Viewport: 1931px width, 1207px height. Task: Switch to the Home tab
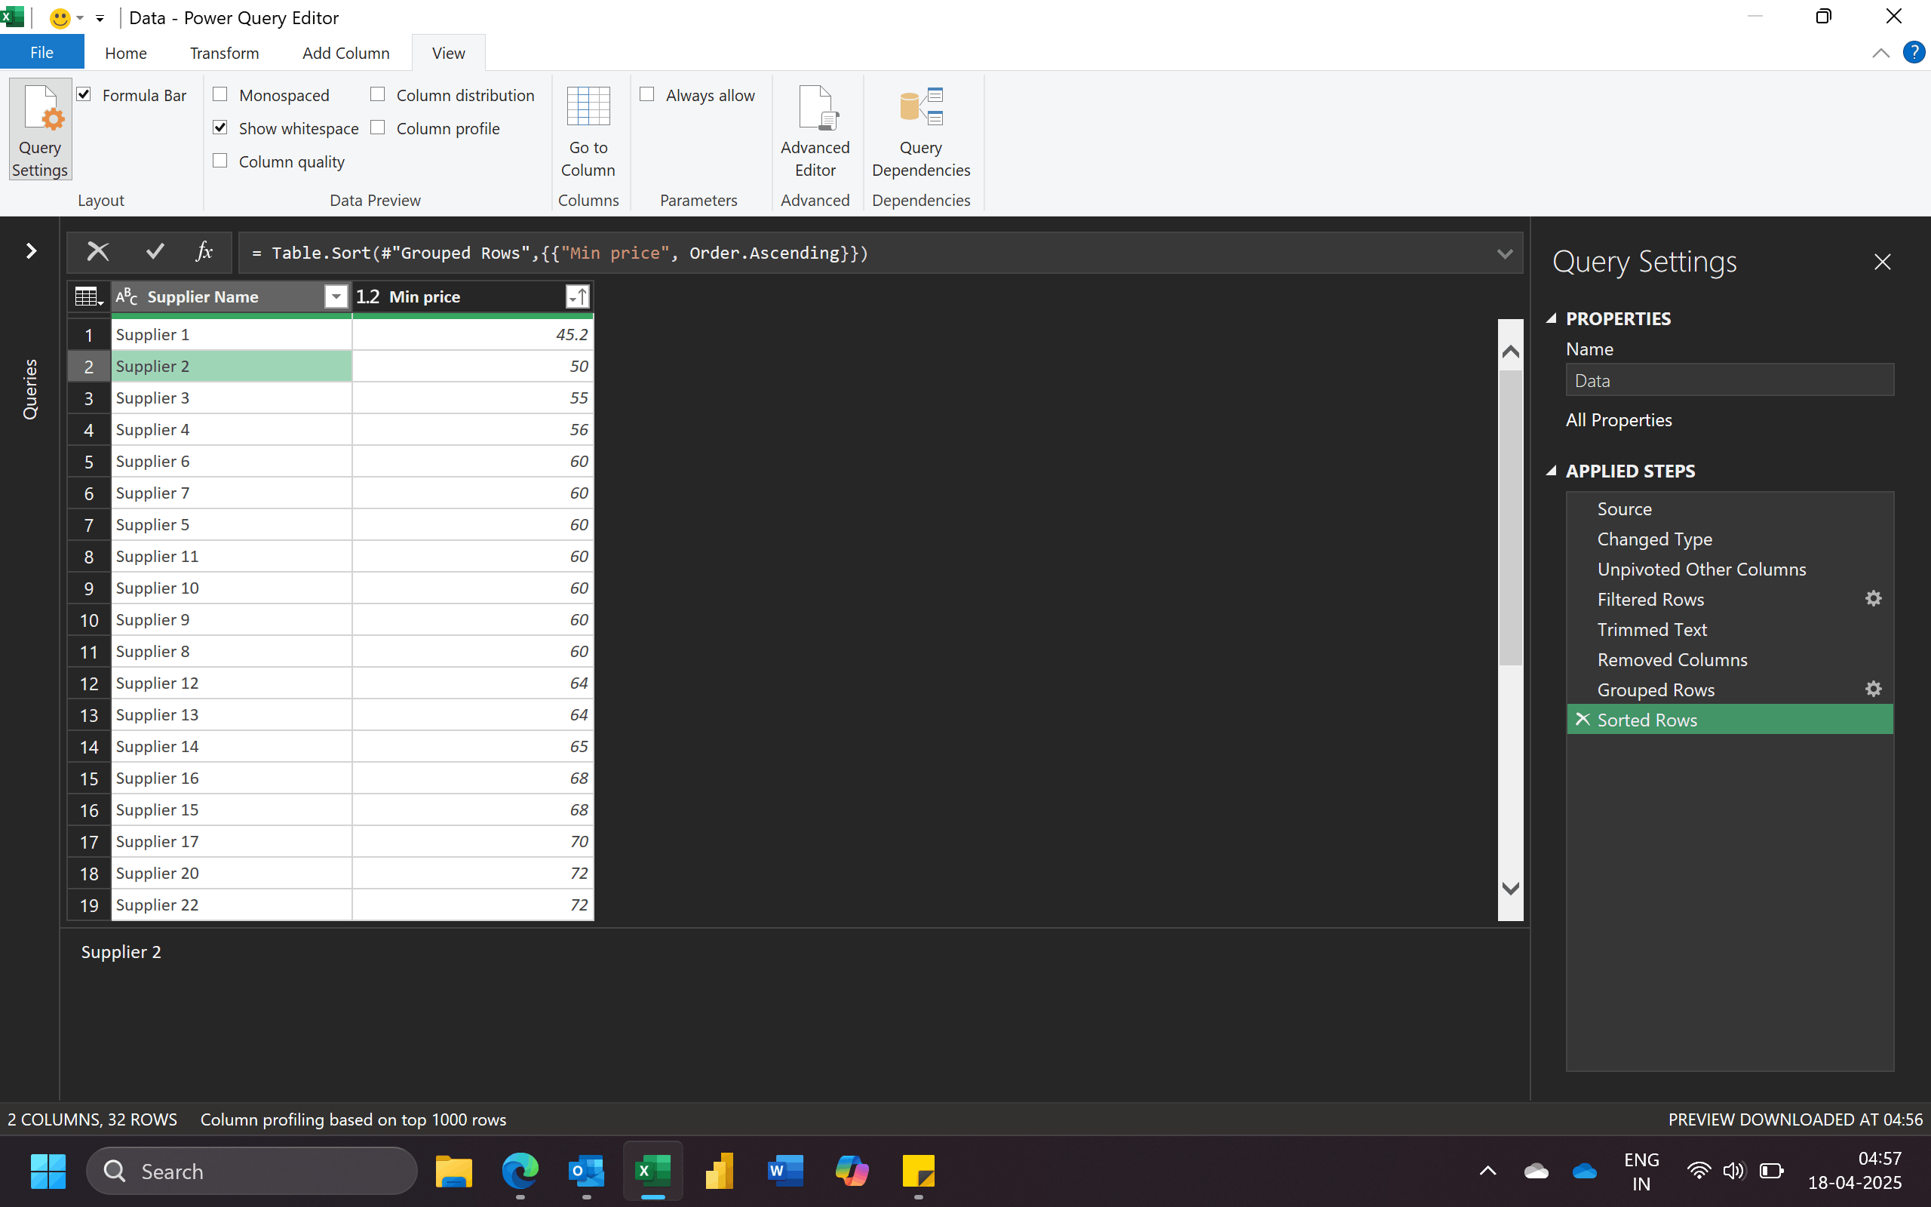[125, 53]
